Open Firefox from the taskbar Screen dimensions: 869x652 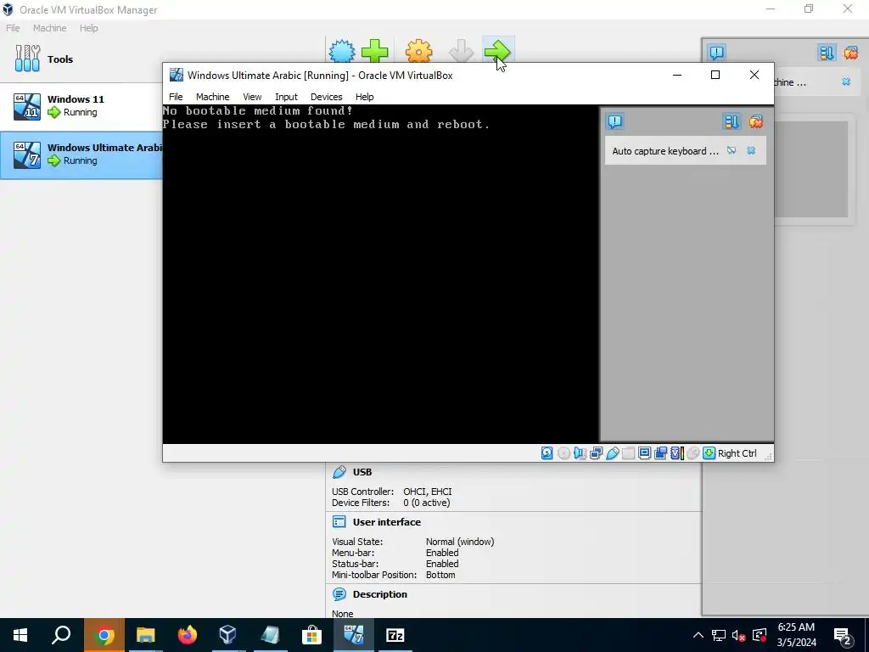click(187, 635)
